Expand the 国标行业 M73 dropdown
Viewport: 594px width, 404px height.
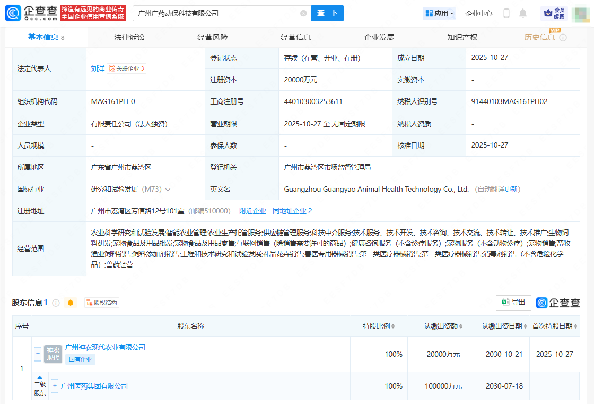pos(168,188)
